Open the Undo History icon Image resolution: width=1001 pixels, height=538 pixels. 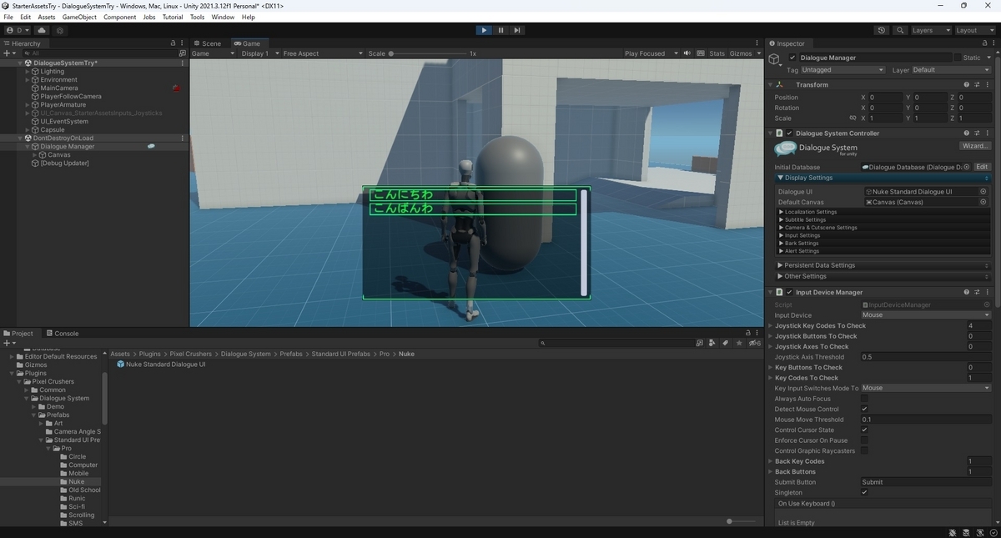point(882,30)
